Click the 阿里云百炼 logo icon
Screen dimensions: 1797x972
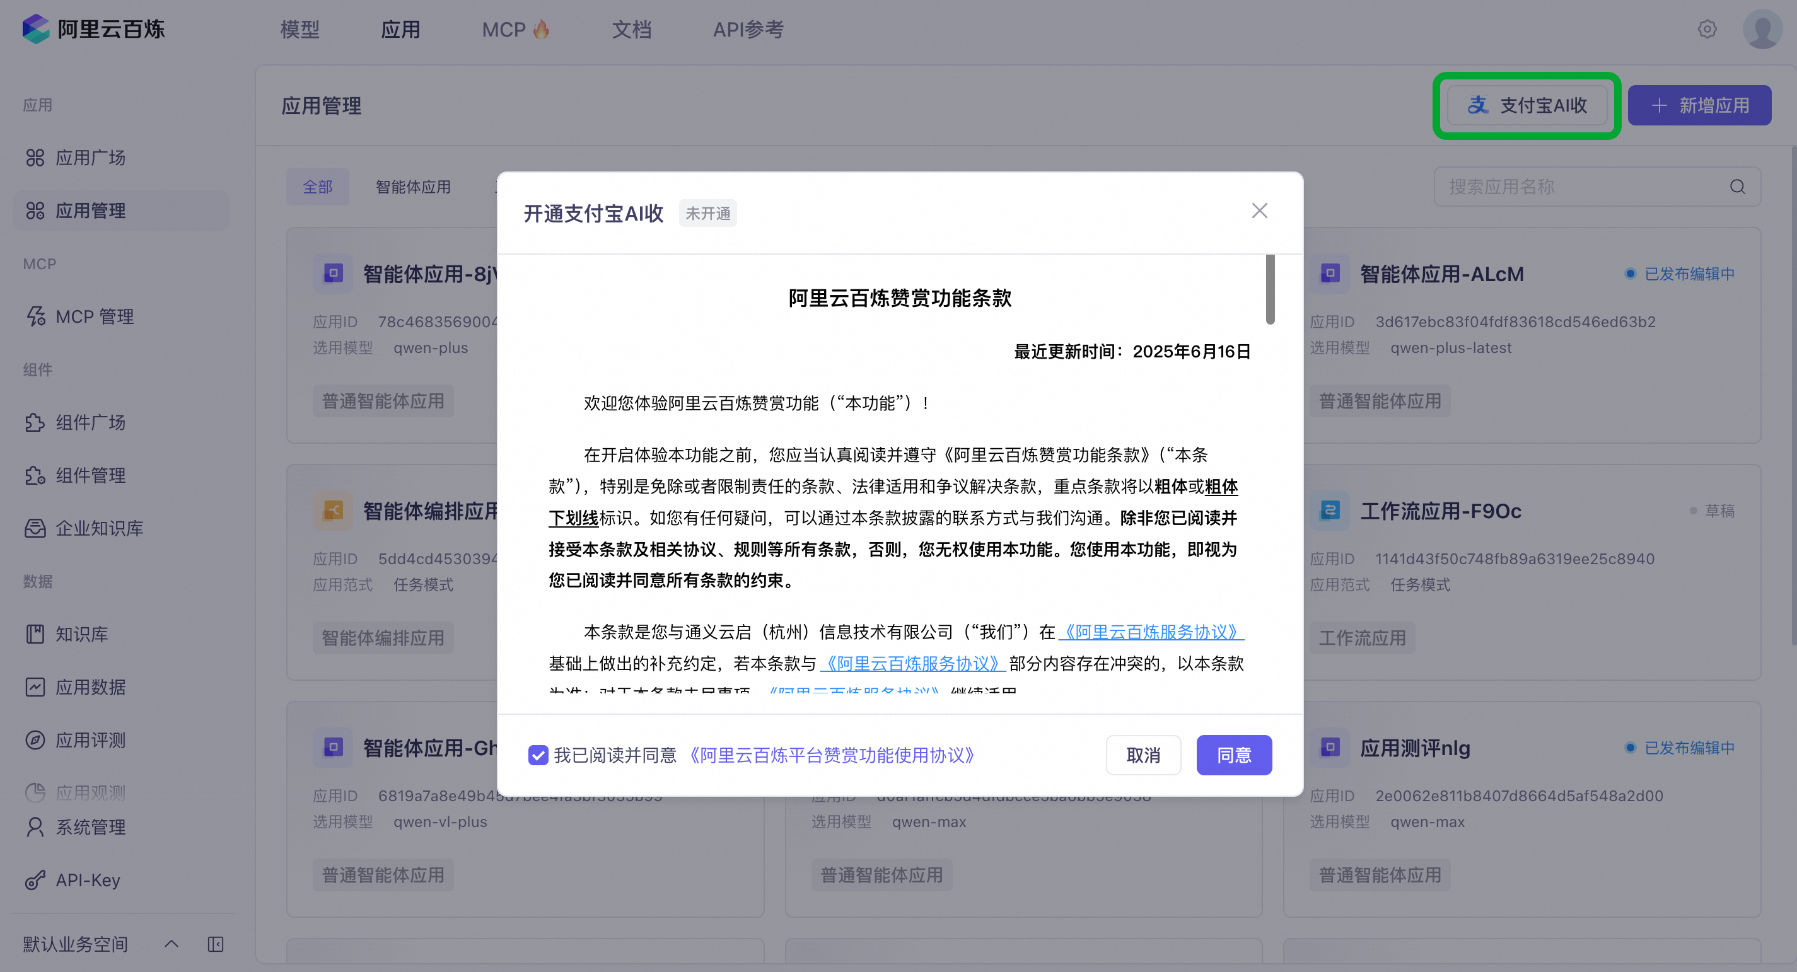click(x=35, y=28)
